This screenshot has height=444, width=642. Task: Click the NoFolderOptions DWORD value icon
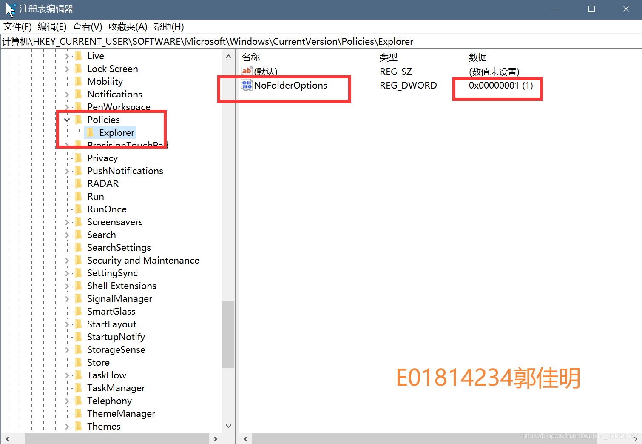pos(247,85)
